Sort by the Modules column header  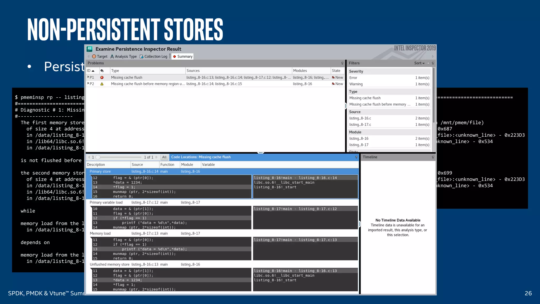[x=311, y=71]
